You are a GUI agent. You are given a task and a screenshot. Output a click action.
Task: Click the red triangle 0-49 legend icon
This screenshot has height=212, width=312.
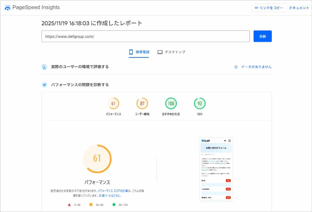pos(69,205)
